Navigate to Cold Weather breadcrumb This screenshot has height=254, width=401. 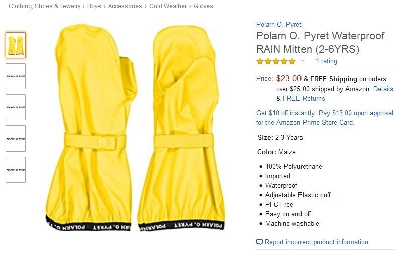168,6
